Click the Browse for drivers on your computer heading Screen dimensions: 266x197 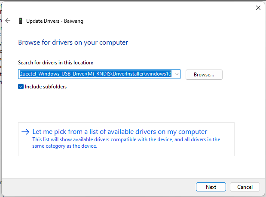coord(73,42)
